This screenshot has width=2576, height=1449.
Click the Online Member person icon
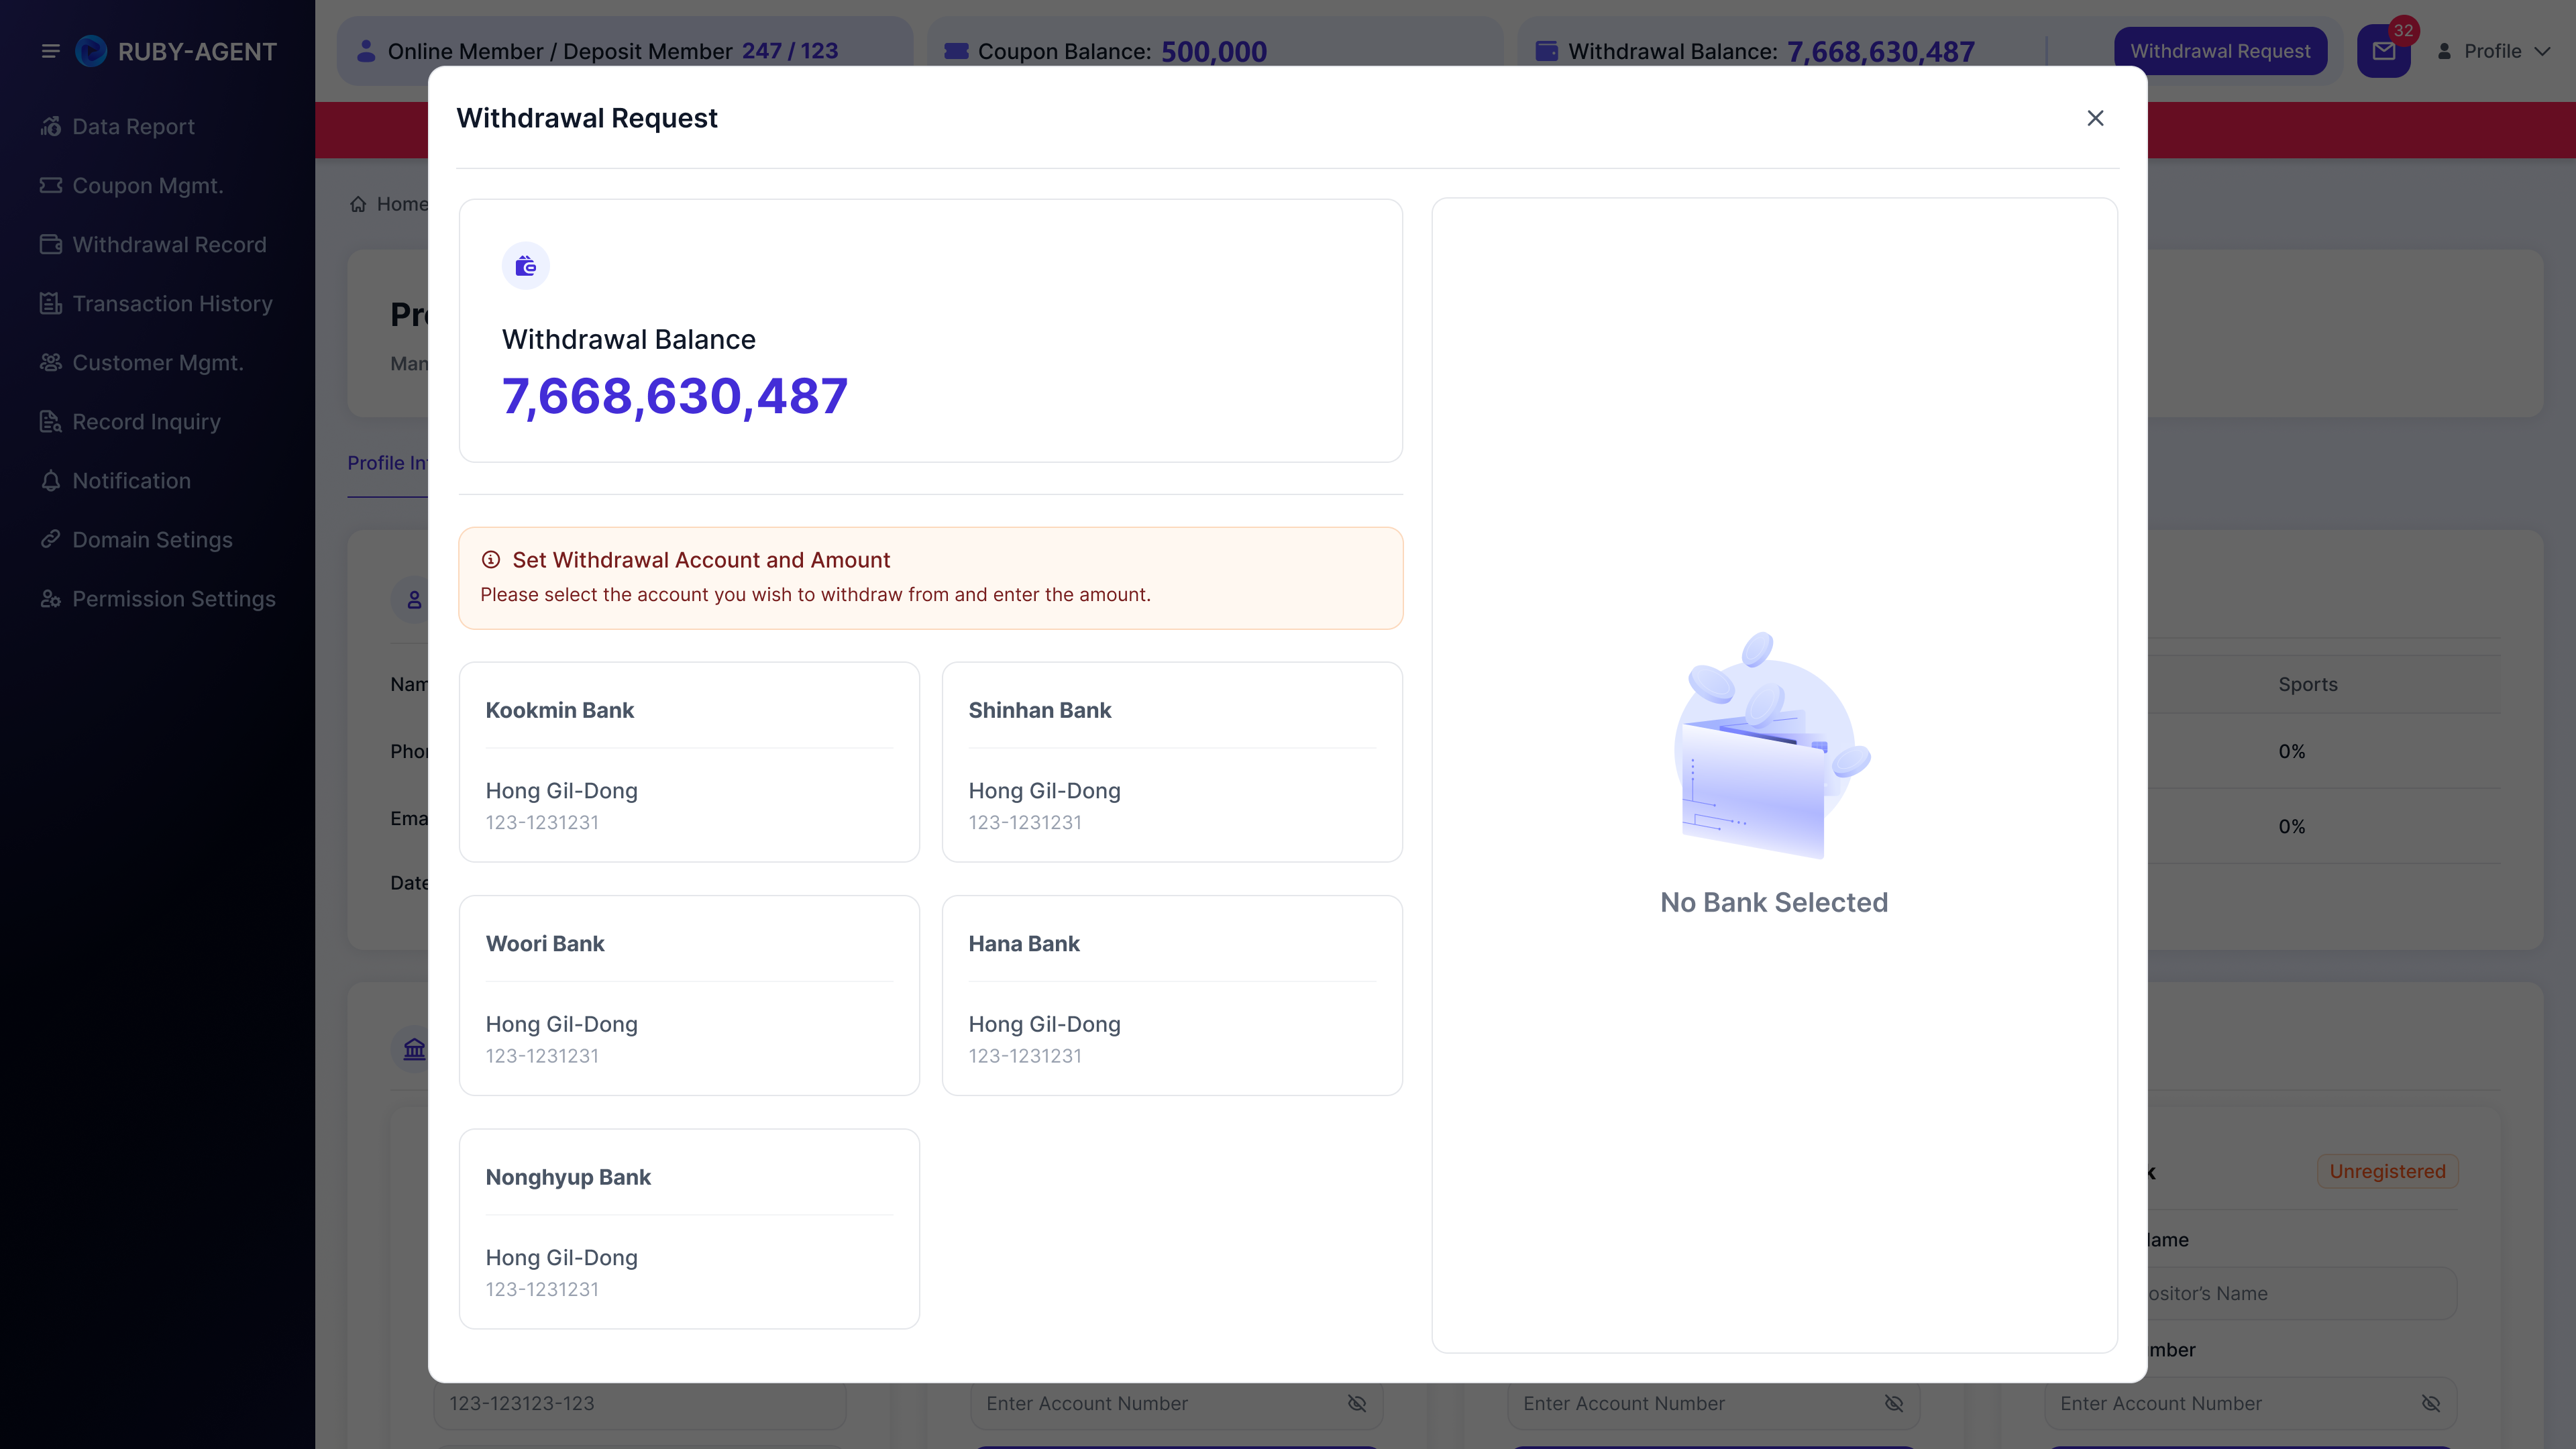point(366,50)
